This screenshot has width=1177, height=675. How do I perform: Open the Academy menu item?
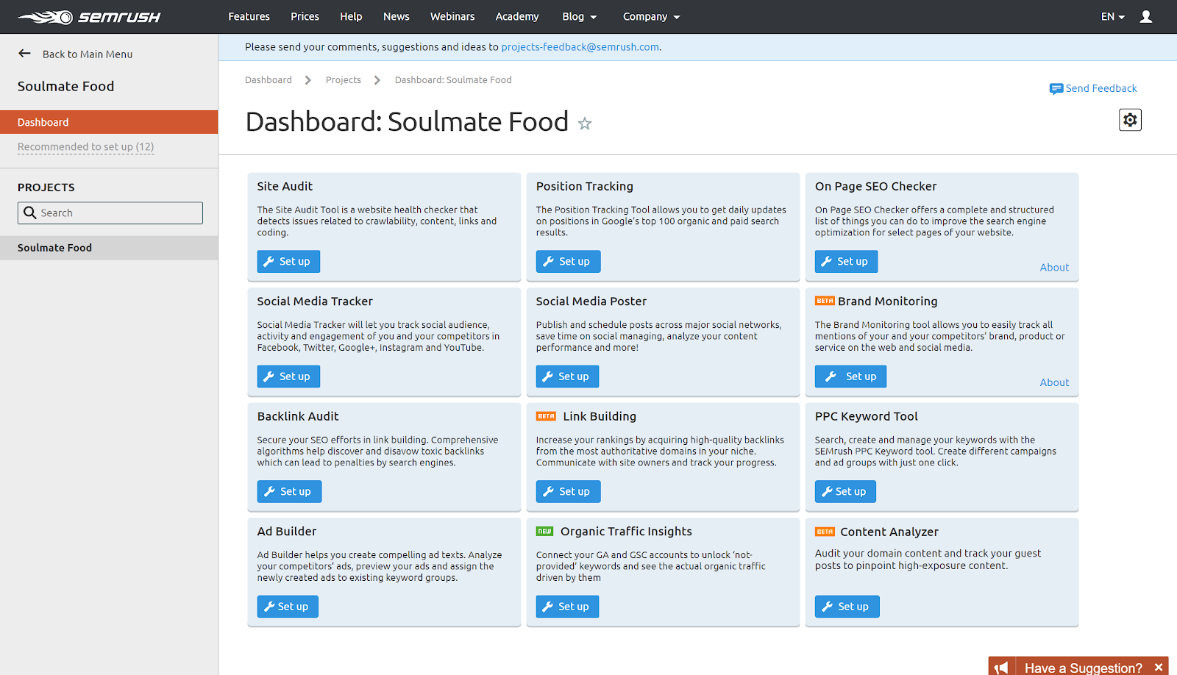point(517,16)
